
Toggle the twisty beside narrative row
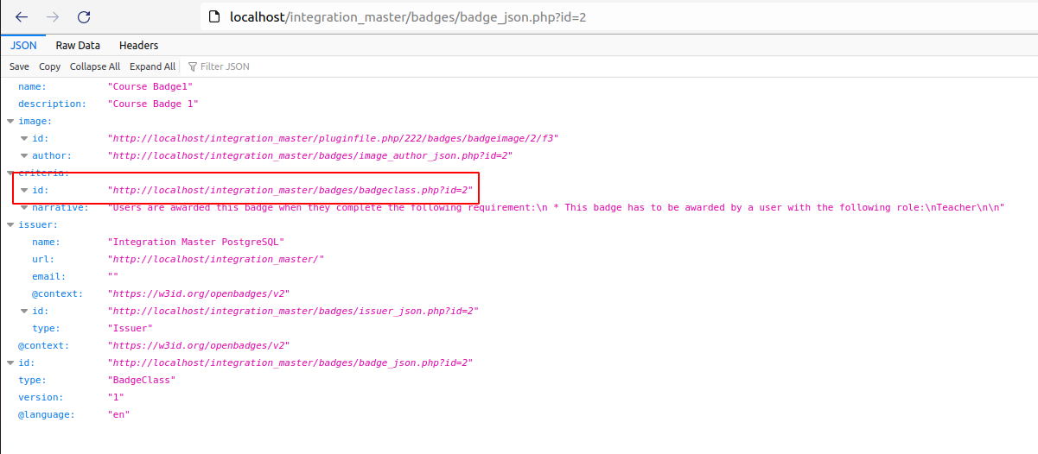(24, 208)
